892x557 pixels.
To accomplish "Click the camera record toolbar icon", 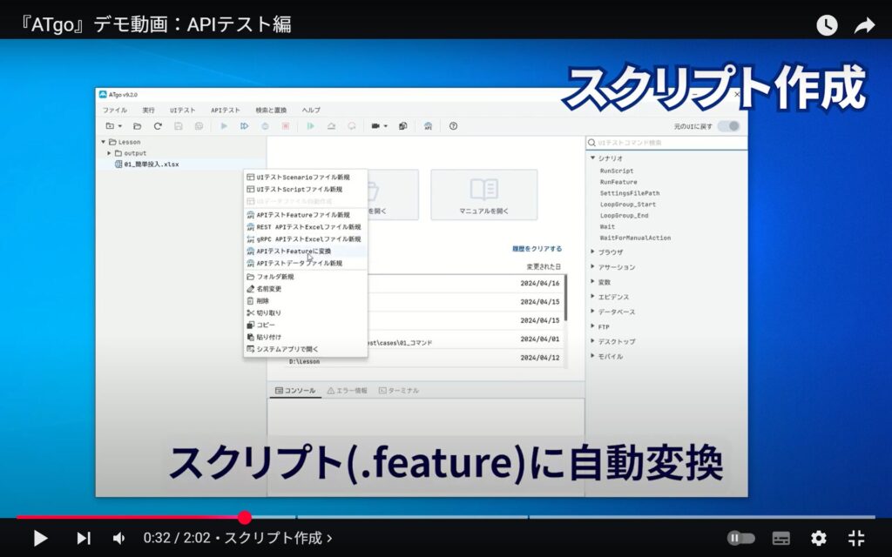I will (x=375, y=126).
